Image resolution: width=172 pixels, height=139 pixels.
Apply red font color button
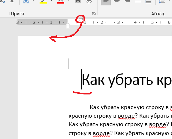tap(61, 1)
